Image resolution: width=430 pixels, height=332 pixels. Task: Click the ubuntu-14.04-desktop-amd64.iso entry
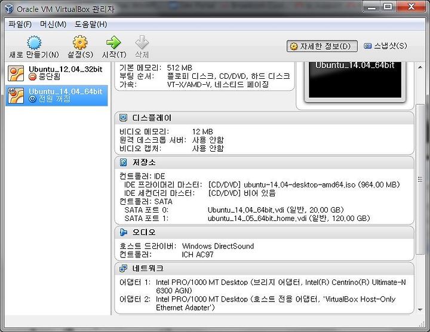pos(304,185)
